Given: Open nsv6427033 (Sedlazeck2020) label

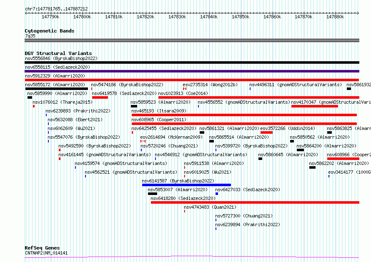Looking at the screenshot, I should point(248,190).
